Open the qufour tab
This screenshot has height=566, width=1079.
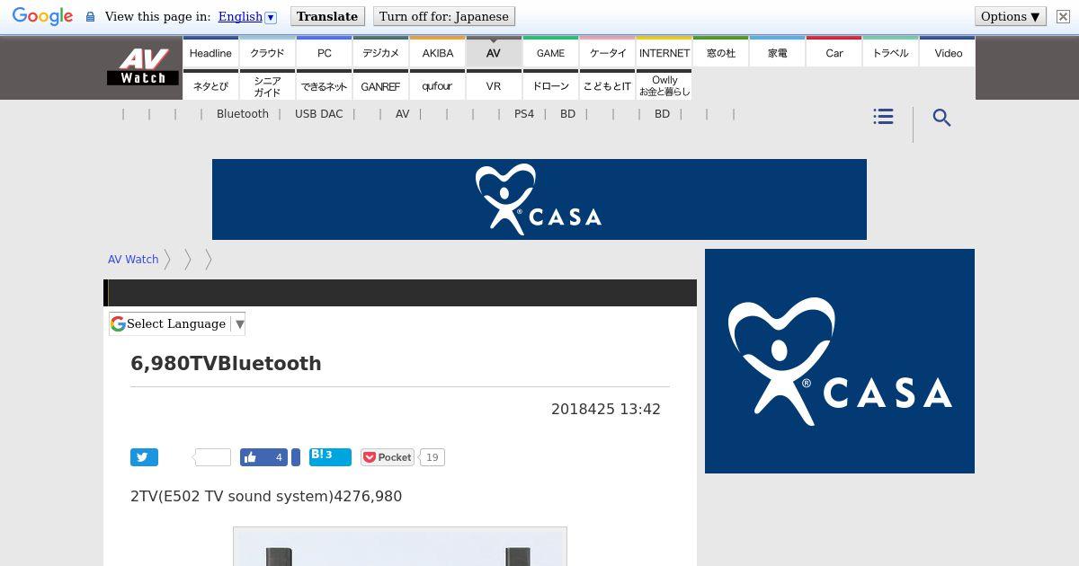coord(438,86)
